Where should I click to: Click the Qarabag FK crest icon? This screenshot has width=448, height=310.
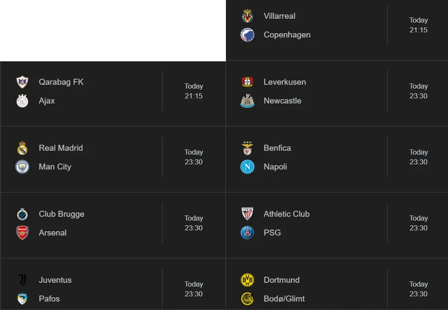22,82
